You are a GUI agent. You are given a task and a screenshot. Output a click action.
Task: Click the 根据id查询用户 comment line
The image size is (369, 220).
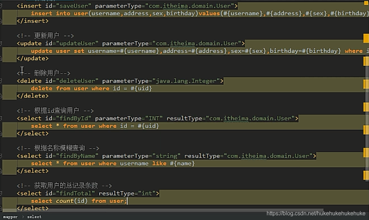[x=55, y=111]
